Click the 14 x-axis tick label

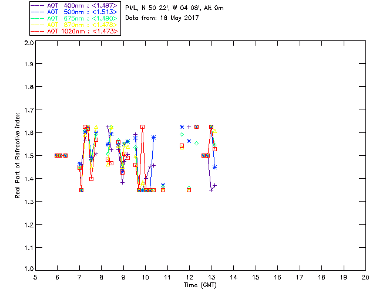(x=234, y=277)
